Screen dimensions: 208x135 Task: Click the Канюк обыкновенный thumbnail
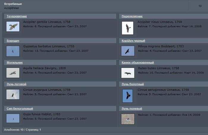128,73
